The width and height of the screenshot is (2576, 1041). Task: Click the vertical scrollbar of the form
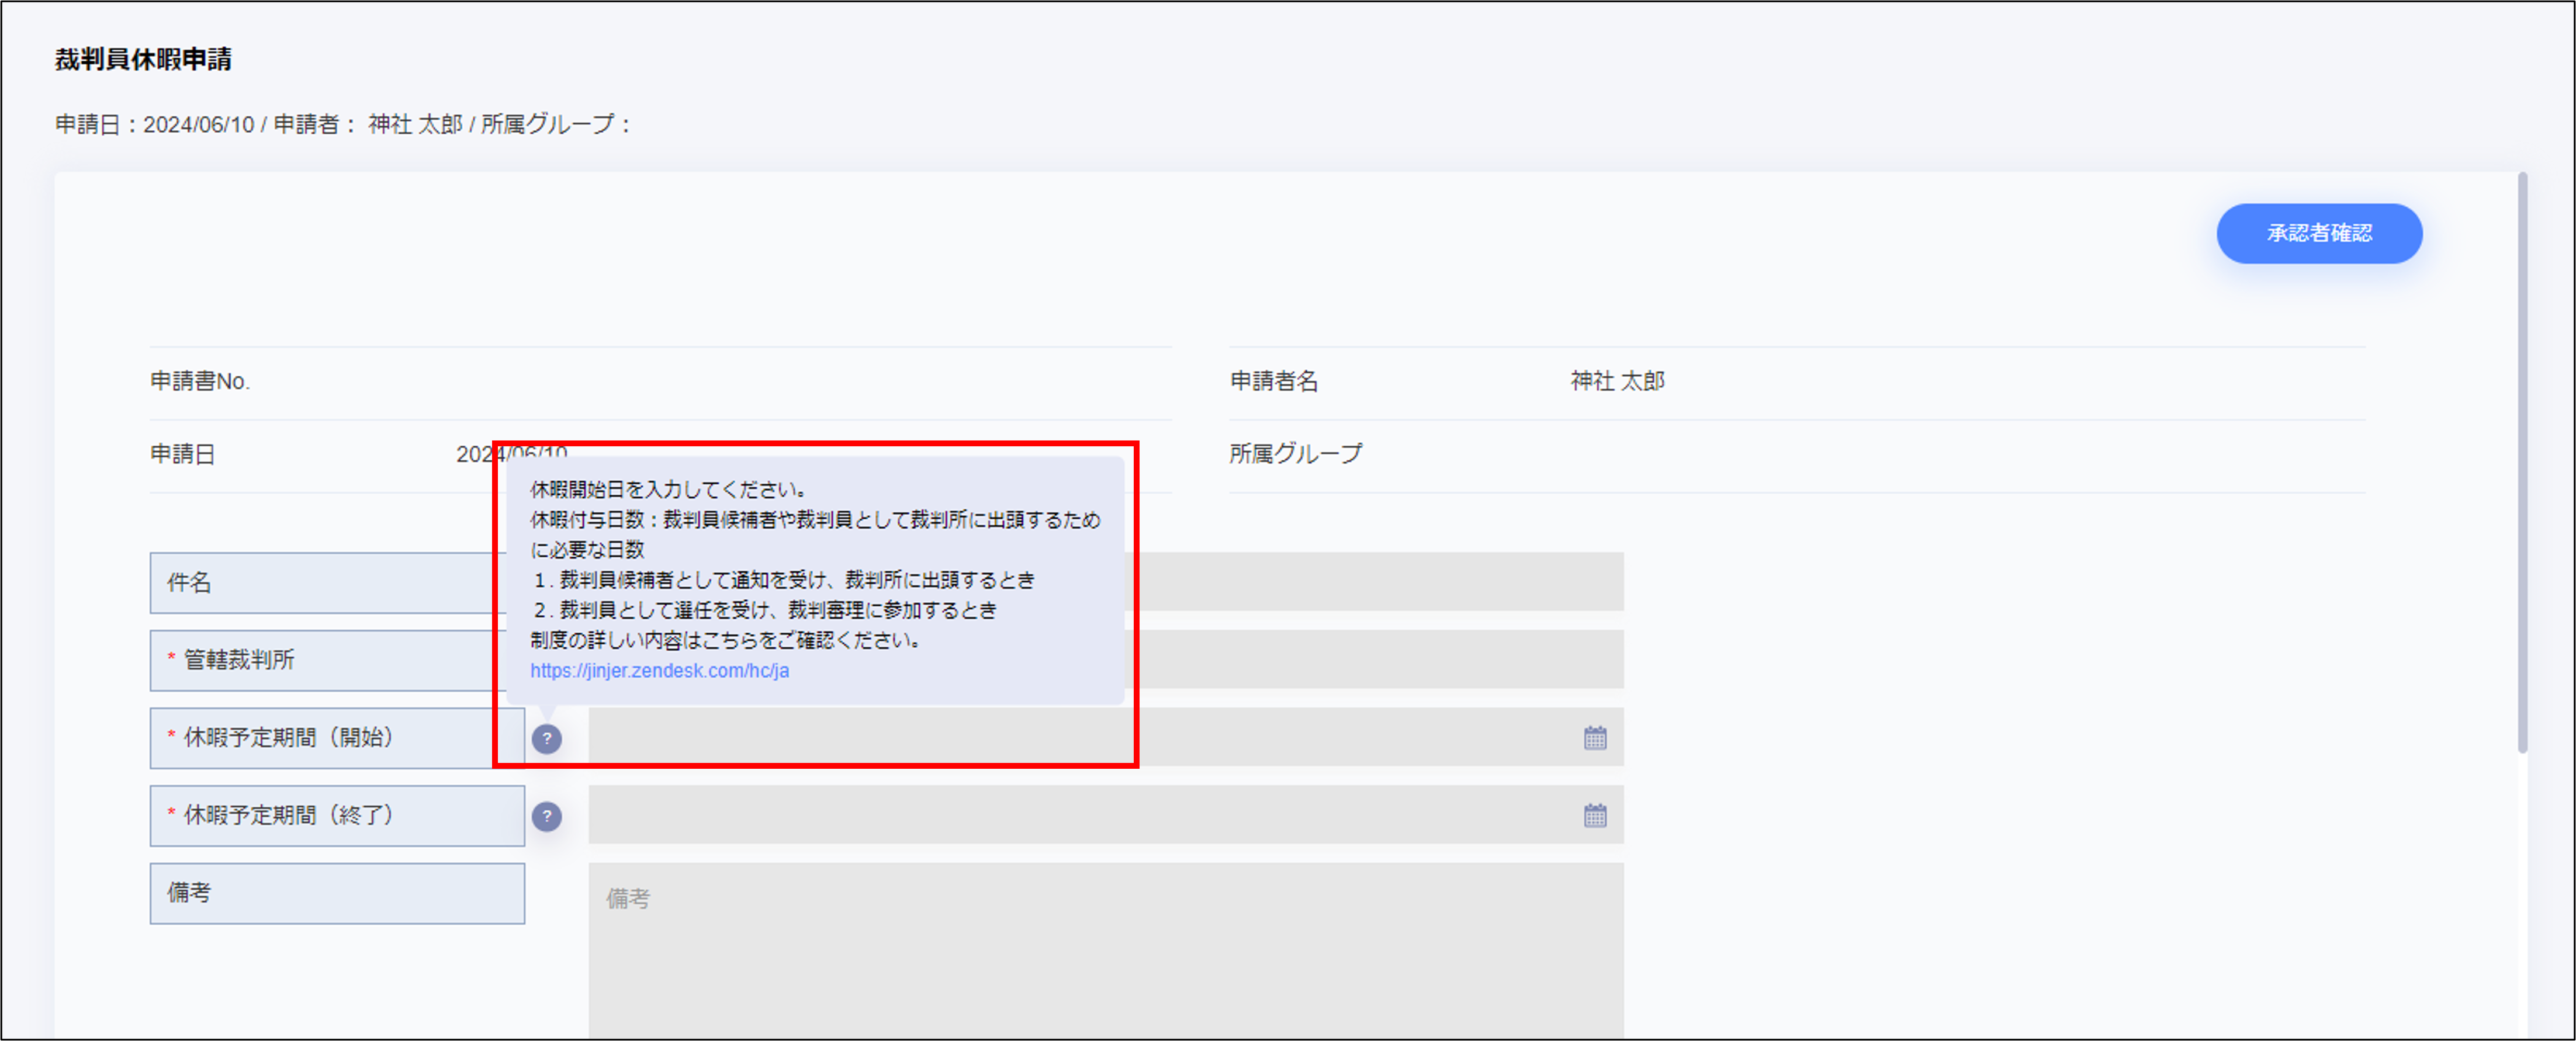[x=2522, y=462]
